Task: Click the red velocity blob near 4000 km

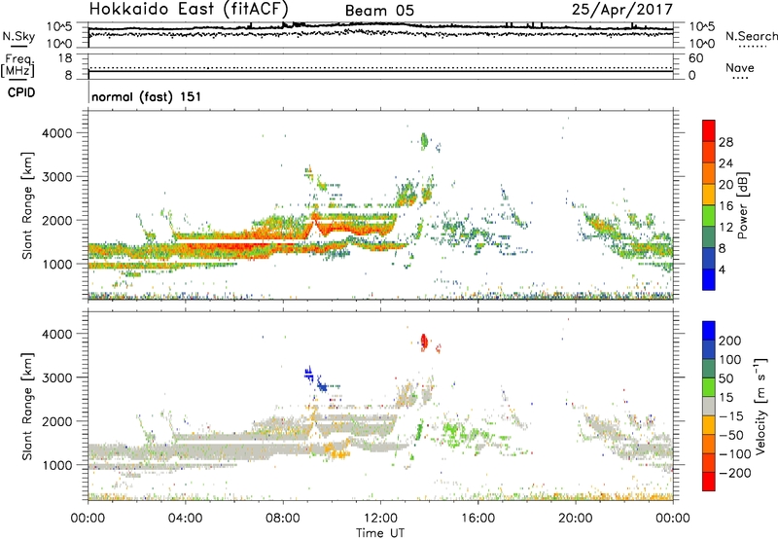Action: [424, 341]
